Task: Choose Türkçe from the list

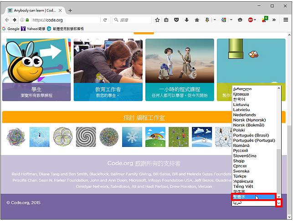Action: point(254,176)
